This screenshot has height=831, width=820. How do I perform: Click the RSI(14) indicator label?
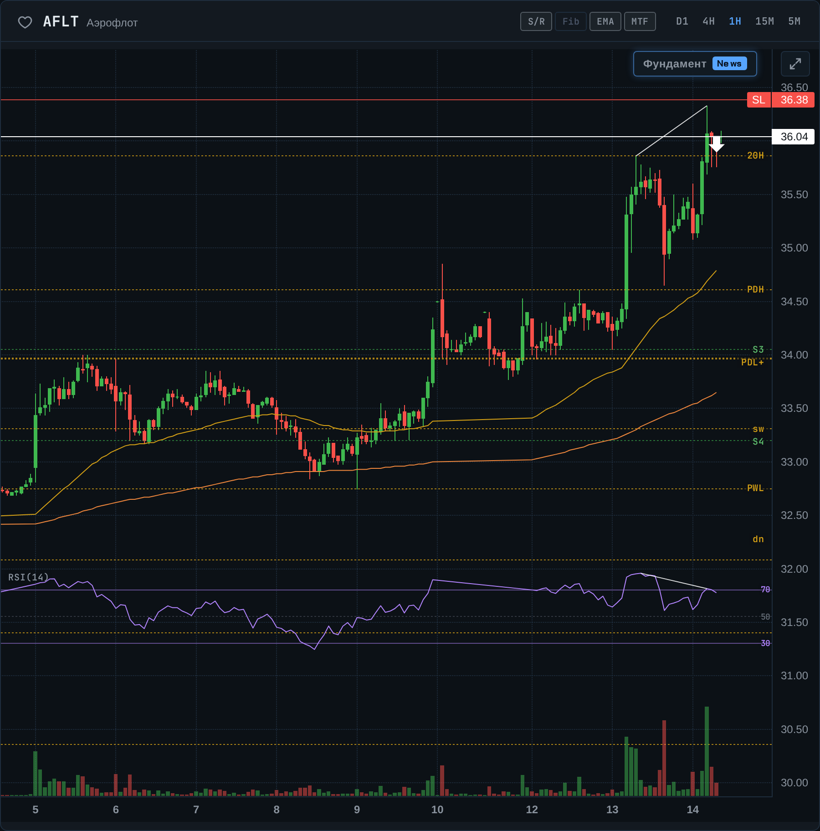point(28,577)
